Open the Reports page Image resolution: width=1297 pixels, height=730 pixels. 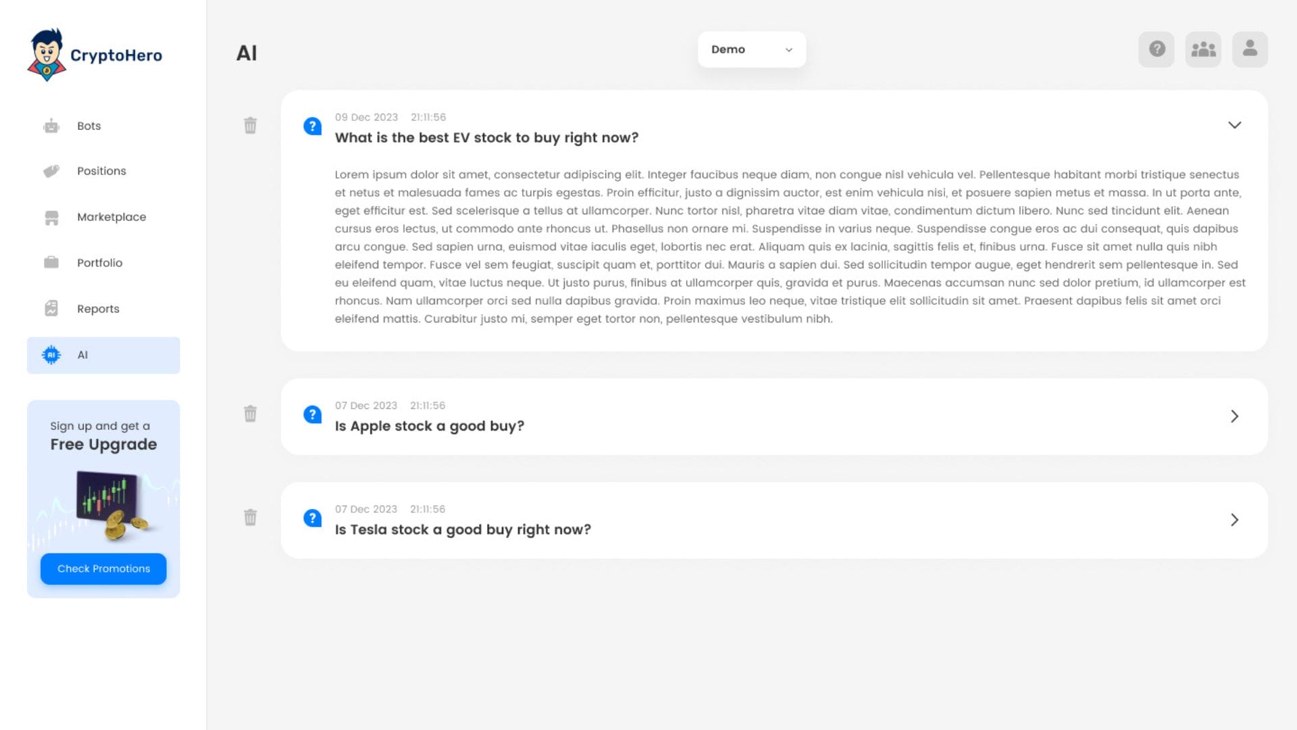click(98, 309)
